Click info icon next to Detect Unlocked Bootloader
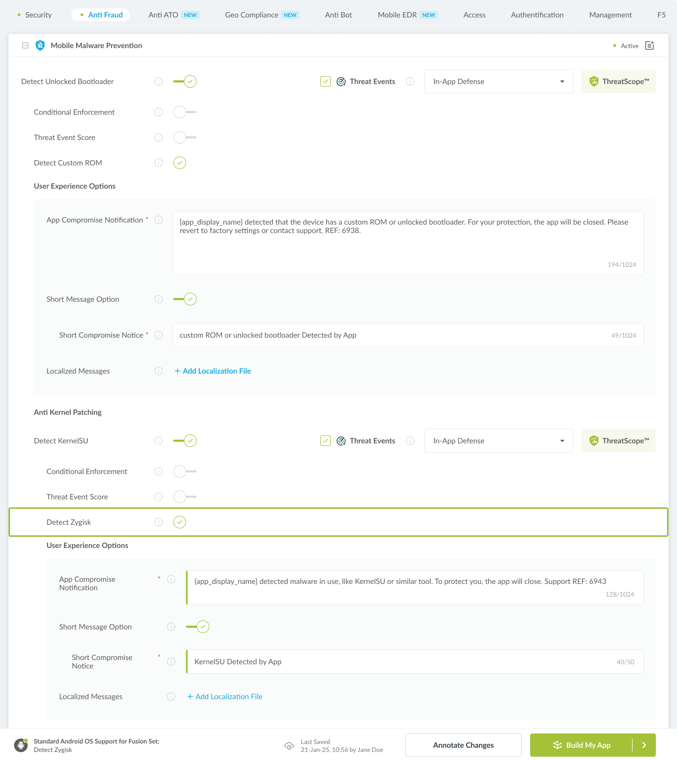The height and width of the screenshot is (762, 677). coord(159,81)
